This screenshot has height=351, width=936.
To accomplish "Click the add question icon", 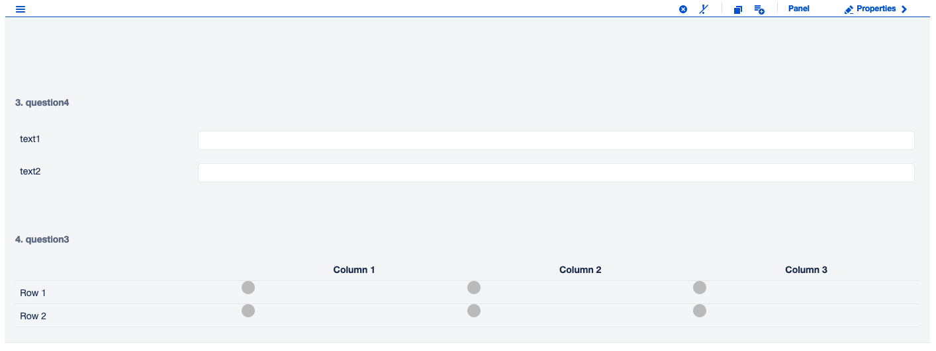I will (x=759, y=9).
